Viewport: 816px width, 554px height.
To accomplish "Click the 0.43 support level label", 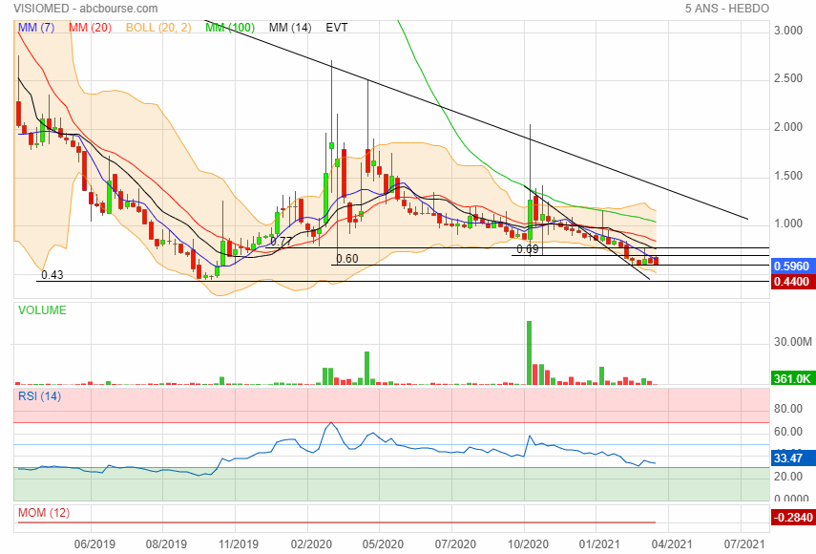I will (52, 275).
